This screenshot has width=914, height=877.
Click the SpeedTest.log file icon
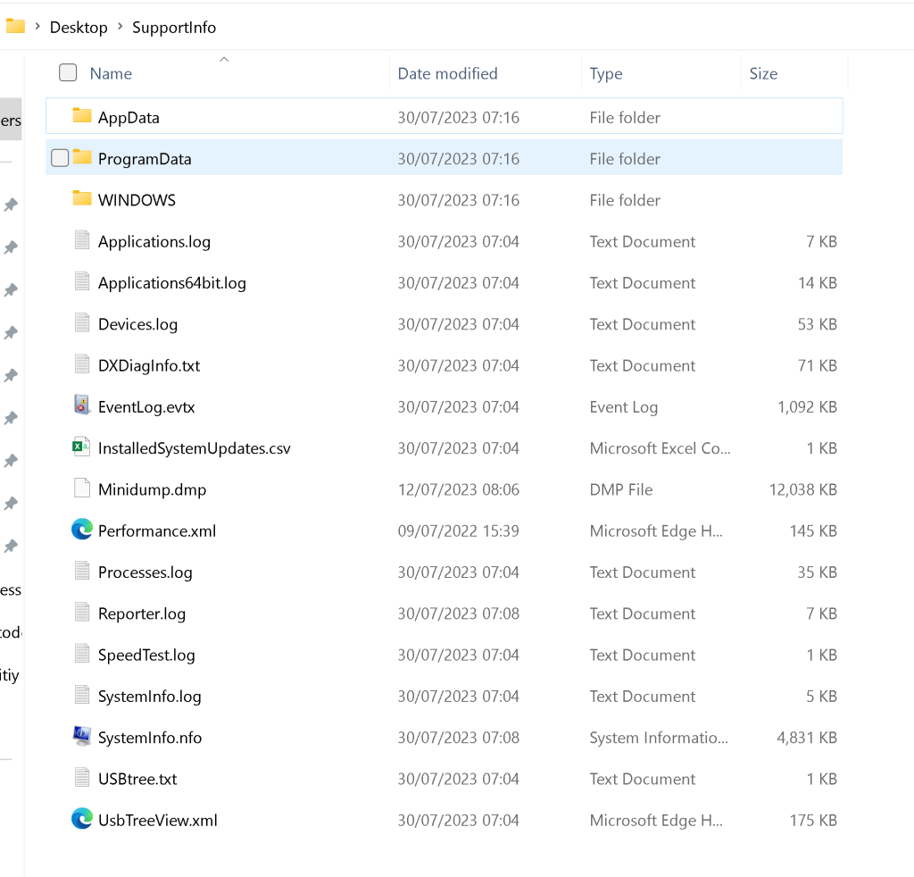pyautogui.click(x=82, y=654)
